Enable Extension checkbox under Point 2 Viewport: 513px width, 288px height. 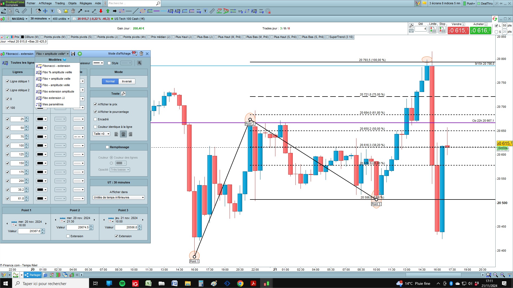click(x=68, y=236)
